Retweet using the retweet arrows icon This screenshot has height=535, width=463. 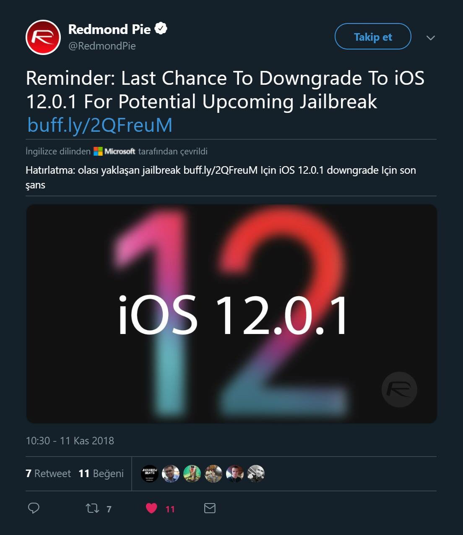point(92,509)
